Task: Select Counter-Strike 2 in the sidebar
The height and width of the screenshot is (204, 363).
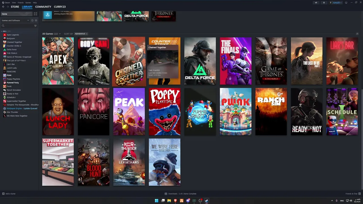Action: pyautogui.click(x=14, y=46)
